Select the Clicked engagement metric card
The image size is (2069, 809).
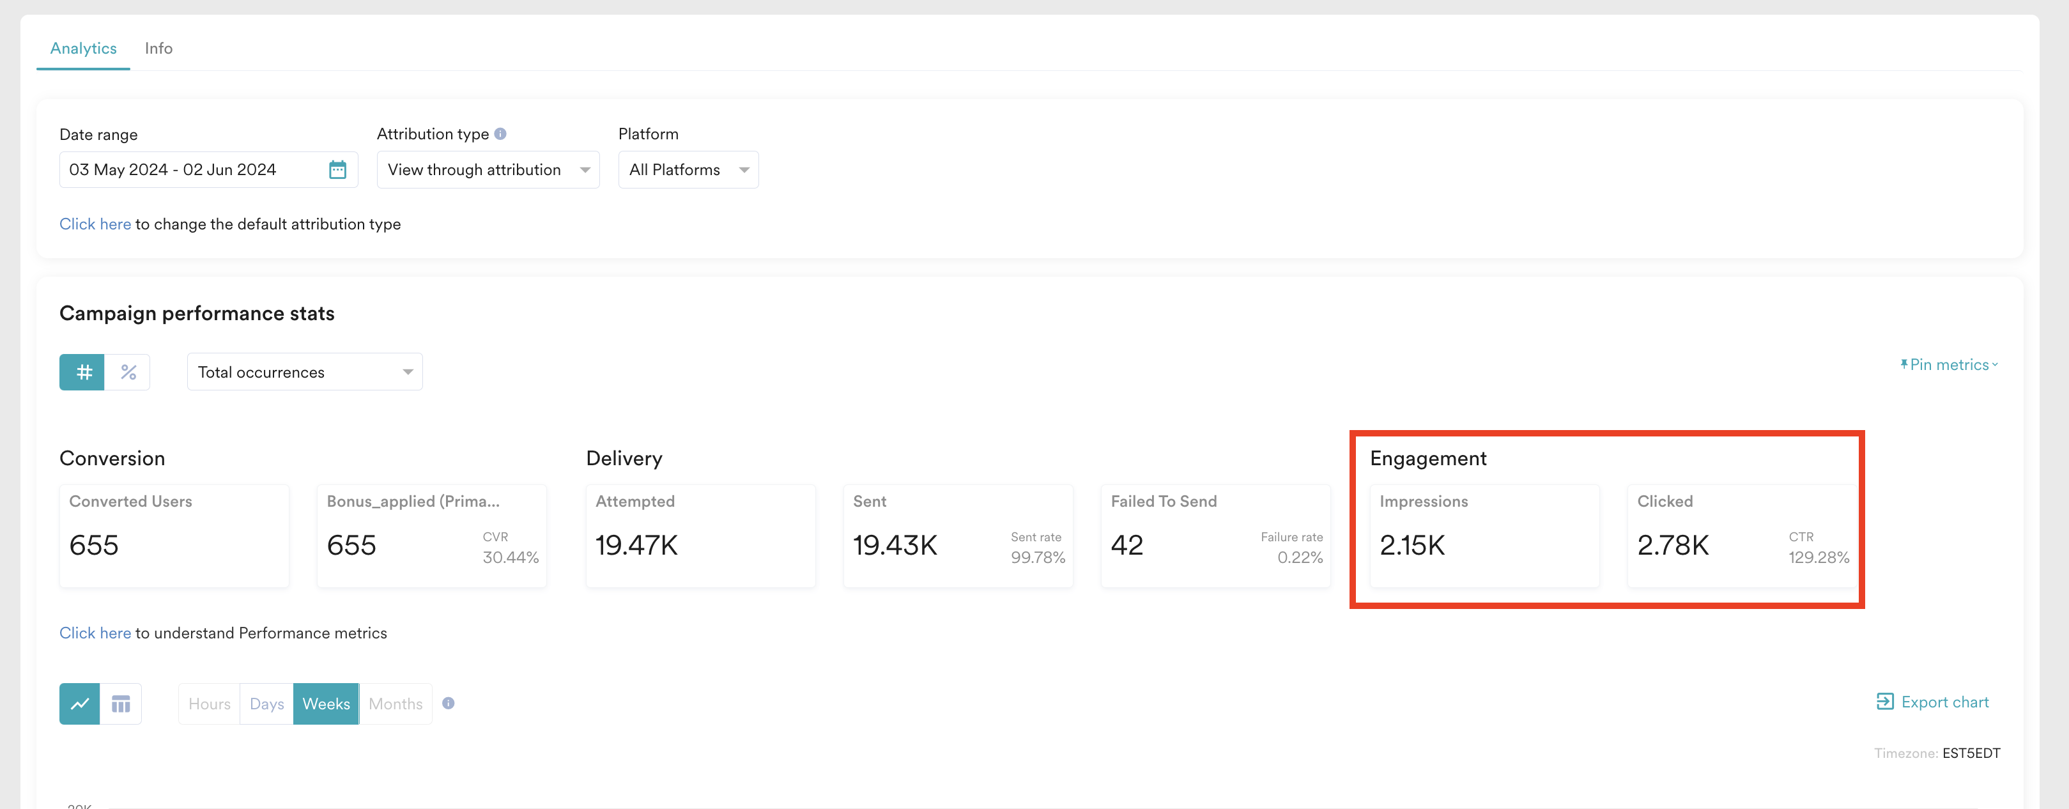[1741, 536]
